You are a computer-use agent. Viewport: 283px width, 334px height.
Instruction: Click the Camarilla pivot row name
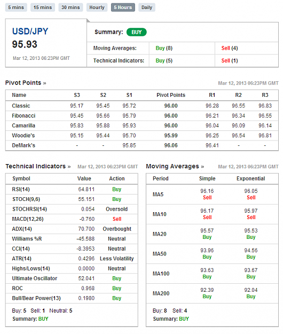(23, 126)
